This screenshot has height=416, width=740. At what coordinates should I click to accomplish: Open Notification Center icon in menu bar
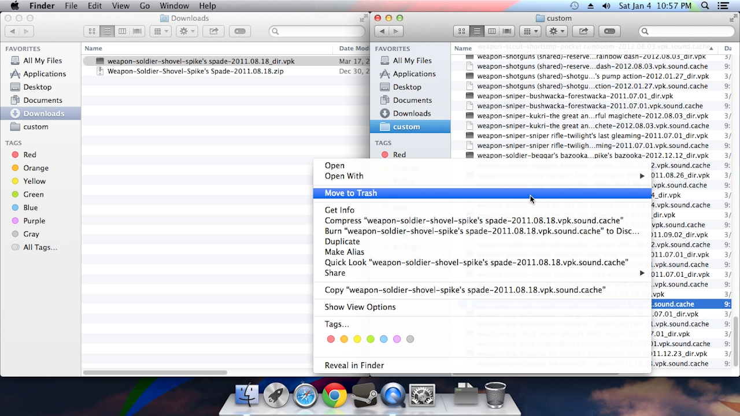coord(723,6)
